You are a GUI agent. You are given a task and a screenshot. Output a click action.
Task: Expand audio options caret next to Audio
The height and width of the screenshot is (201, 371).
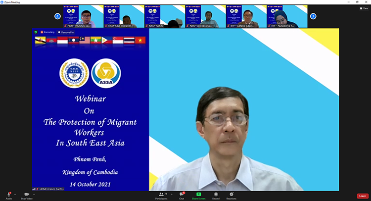(15, 195)
